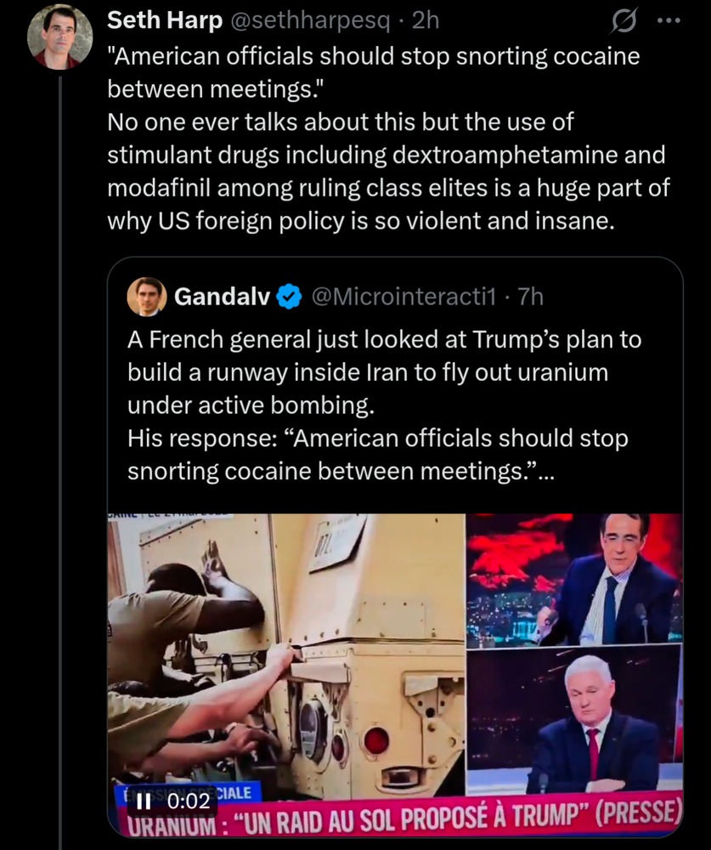The height and width of the screenshot is (850, 711).
Task: Expand the truncated quoted tweet ellipsis
Action: click(x=545, y=473)
